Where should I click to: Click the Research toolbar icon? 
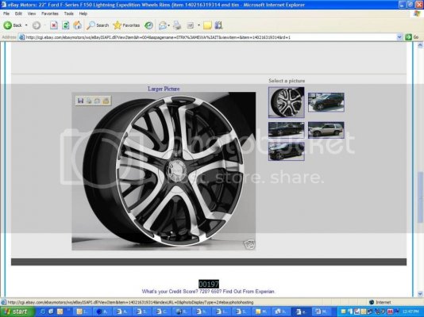point(218,25)
